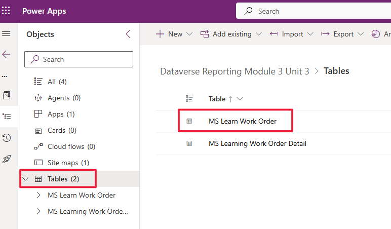Go back using left rail arrow

(6, 54)
